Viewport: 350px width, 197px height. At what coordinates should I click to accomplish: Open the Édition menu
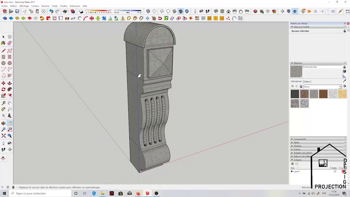[13, 6]
